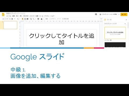This screenshot has height=96, width=129.
Task: Close the テーマ side panel
Action: click(x=126, y=20)
